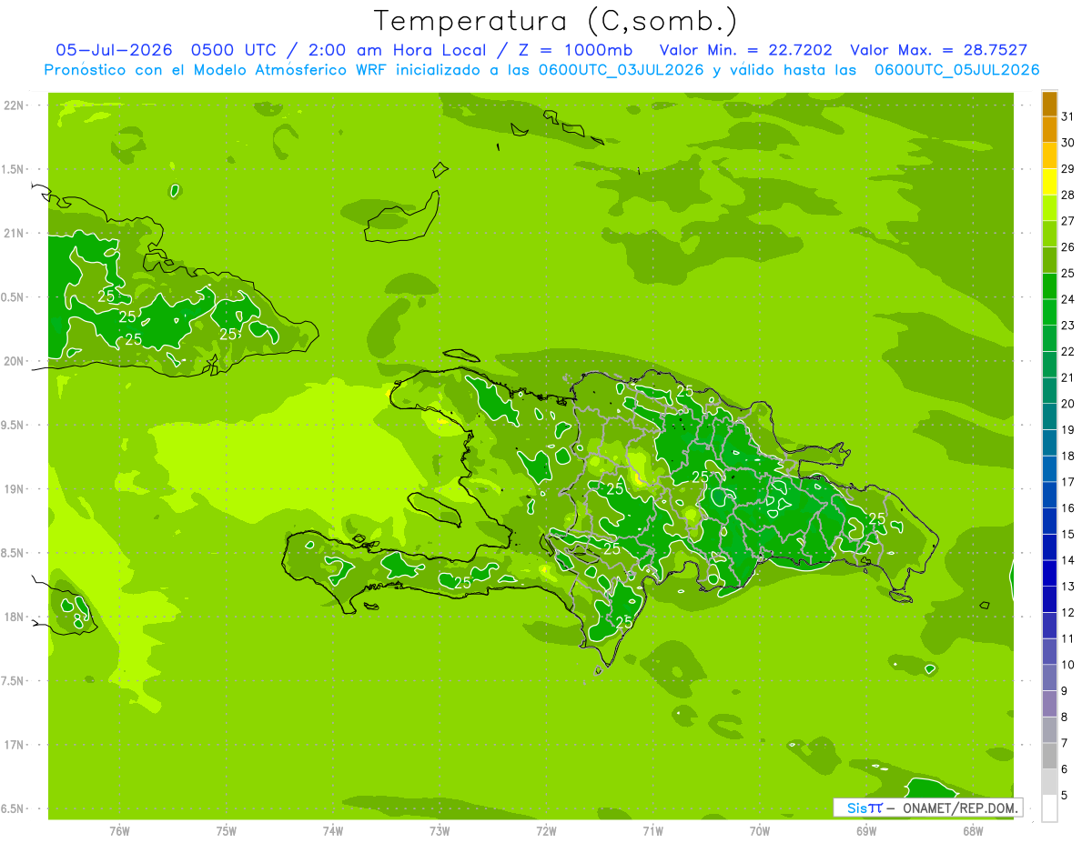This screenshot has width=1092, height=843.
Task: Click the '17N' latitude label
Action: tap(15, 745)
